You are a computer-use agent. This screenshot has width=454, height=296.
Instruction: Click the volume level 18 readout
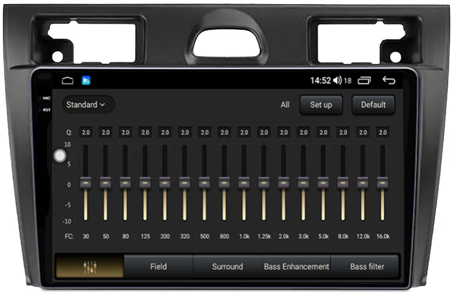point(348,81)
